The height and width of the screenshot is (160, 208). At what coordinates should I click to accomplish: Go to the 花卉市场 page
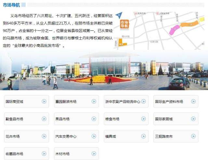[27, 136]
